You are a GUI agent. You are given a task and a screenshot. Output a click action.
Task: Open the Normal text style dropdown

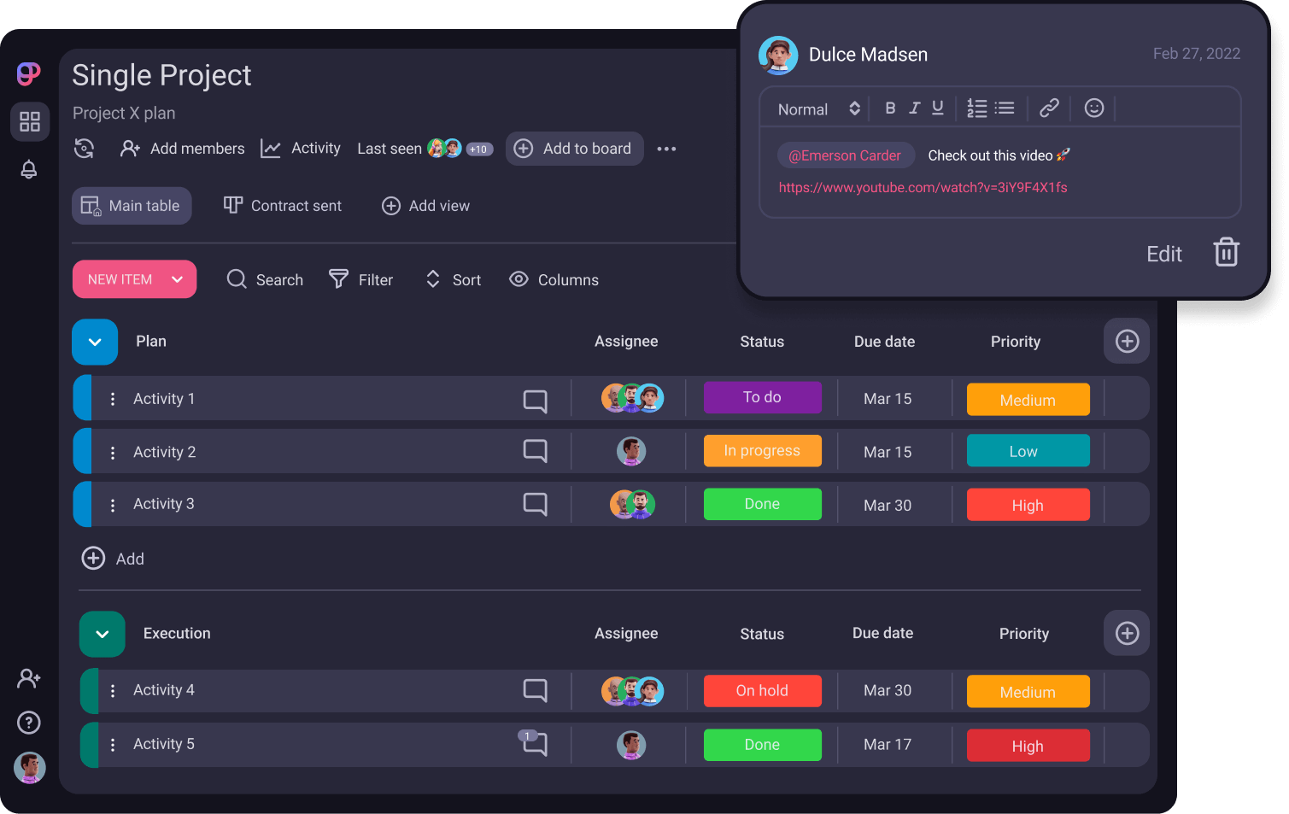817,109
